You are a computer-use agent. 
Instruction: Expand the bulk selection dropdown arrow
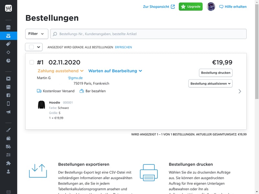tap(39, 47)
